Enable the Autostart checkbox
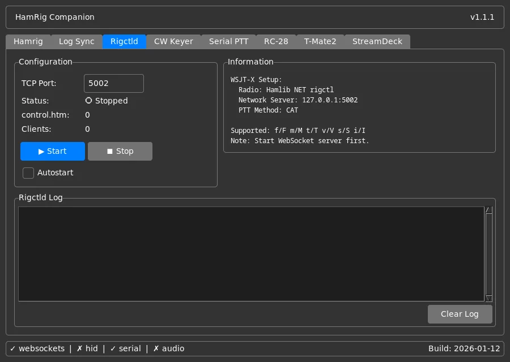The image size is (510, 362). coord(28,173)
